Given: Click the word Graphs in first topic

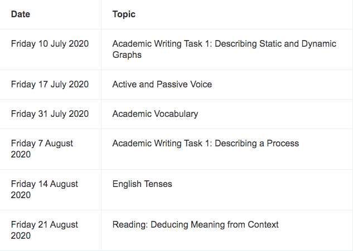Looking at the screenshot, I should [x=127, y=55].
